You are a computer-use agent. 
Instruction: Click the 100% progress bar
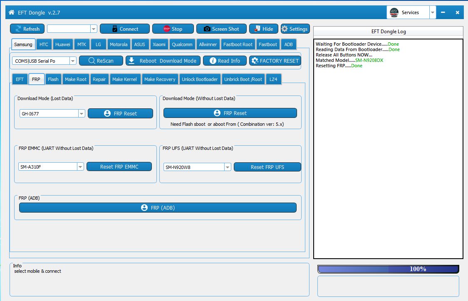tap(388, 269)
